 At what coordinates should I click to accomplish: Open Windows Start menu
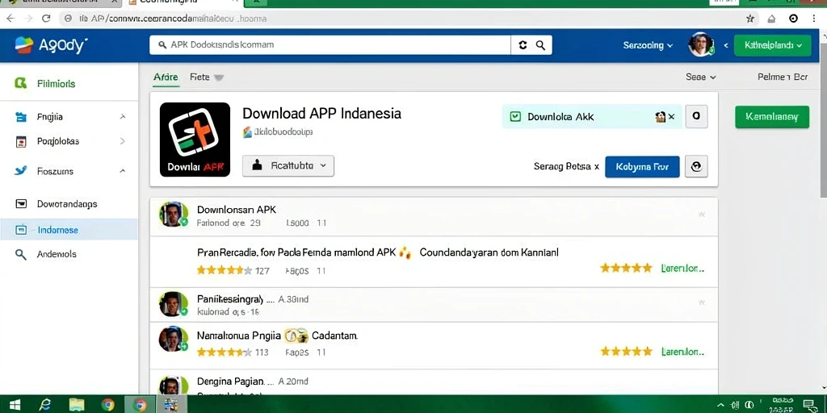coord(15,405)
